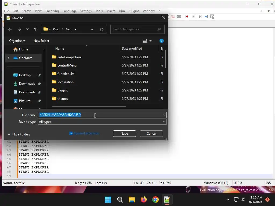Navigate up one folder level
The width and height of the screenshot is (275, 206).
pyautogui.click(x=35, y=29)
